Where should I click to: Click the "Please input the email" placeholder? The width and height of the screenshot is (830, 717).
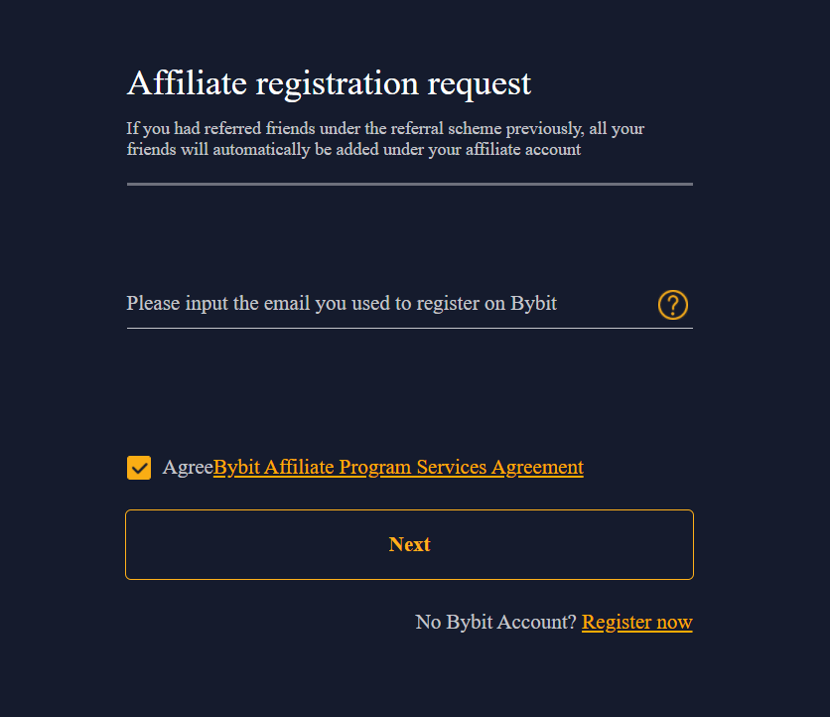[342, 304]
